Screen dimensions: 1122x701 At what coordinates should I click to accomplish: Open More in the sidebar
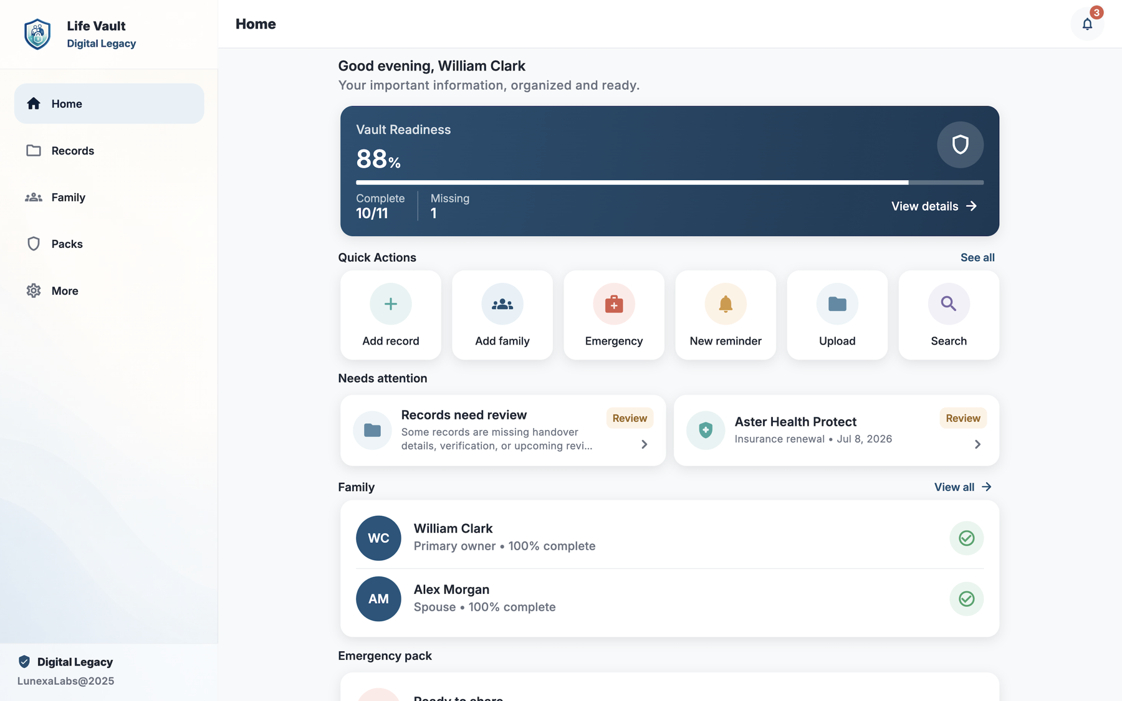109,290
